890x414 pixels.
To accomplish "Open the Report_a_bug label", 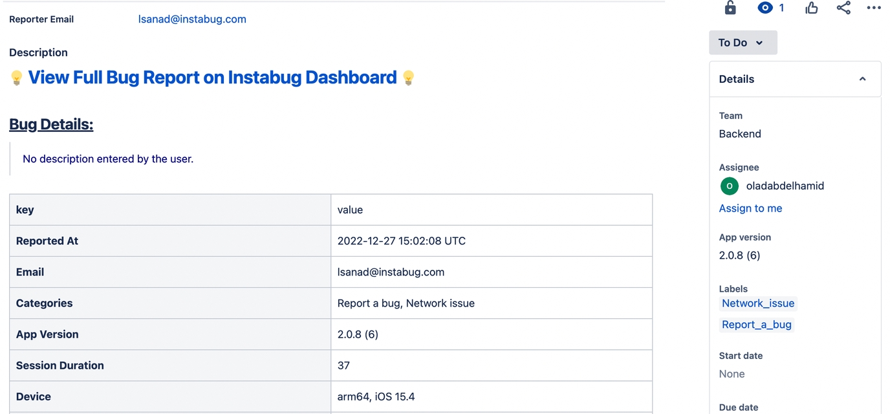I will (757, 325).
